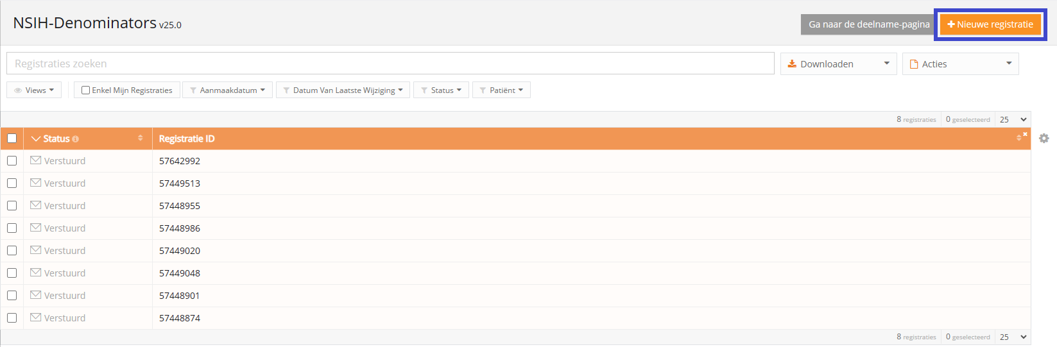Viewport: 1057px width, 347px height.
Task: Select the checkbox for registration 57449513
Action: pos(12,183)
